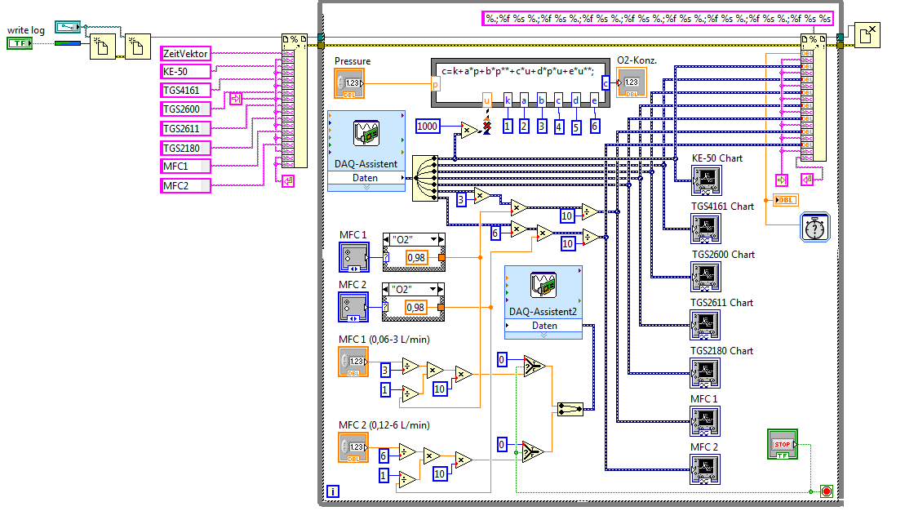Select the split signals function node
The height and width of the screenshot is (511, 905).
pyautogui.click(x=425, y=179)
